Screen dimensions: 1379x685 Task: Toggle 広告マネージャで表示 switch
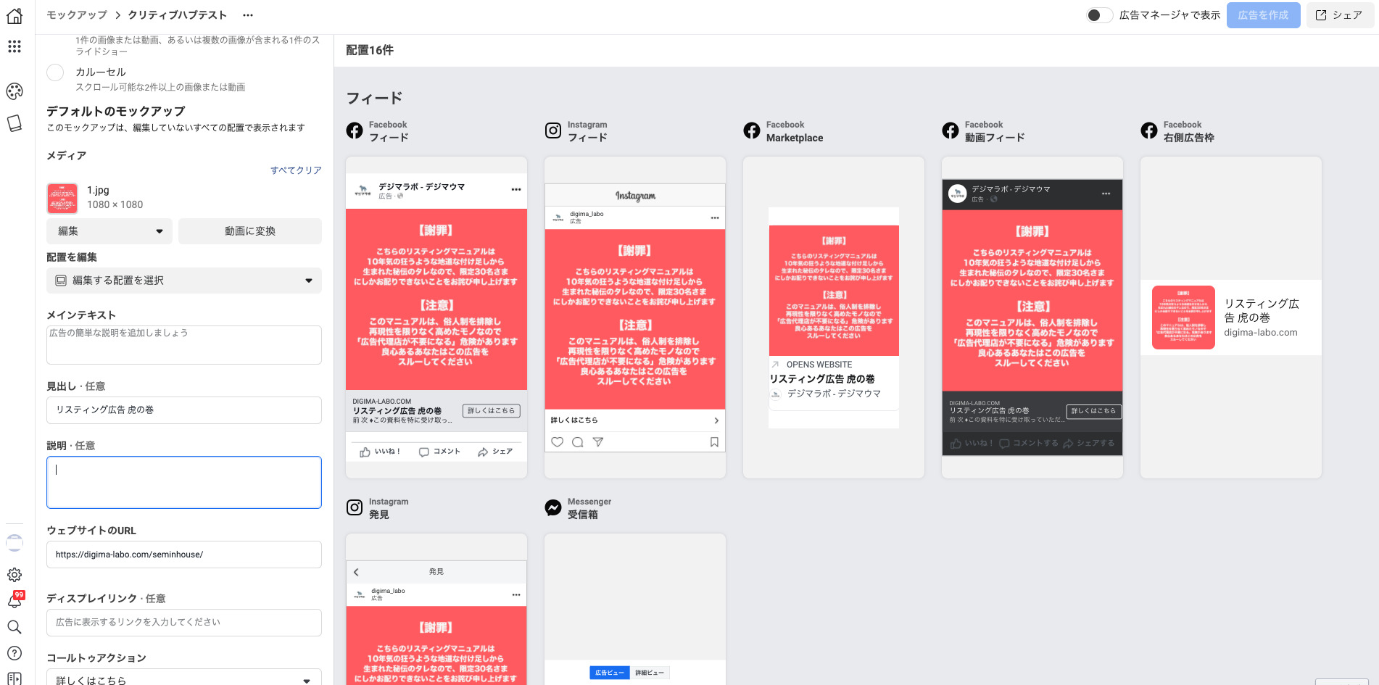pyautogui.click(x=1099, y=15)
